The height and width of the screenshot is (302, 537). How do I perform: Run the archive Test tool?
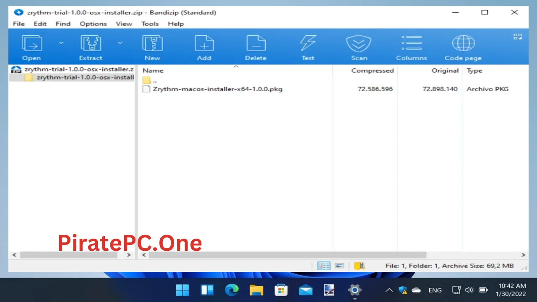pos(308,44)
